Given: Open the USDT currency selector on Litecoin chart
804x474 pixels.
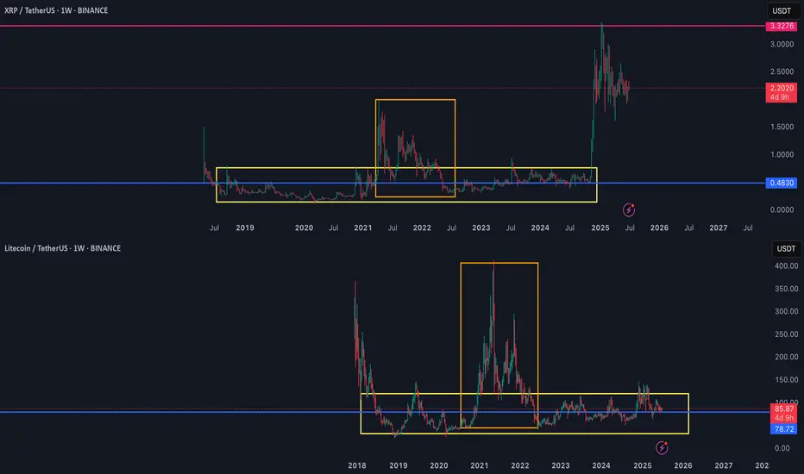Looking at the screenshot, I should [786, 248].
